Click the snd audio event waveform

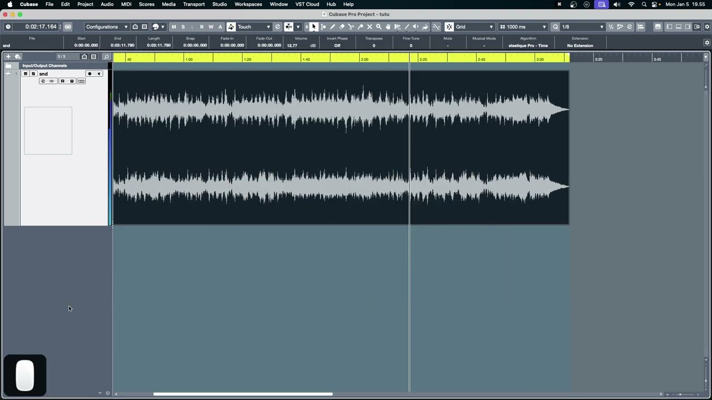click(340, 147)
